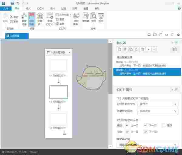Select slide 1.2 thumbnail

tap(59, 92)
